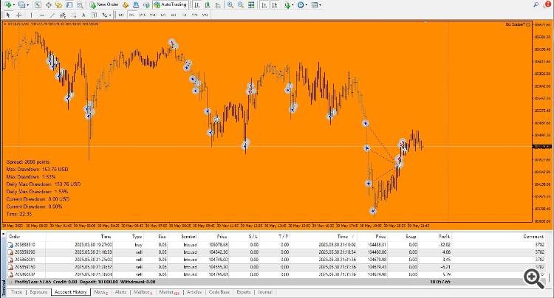
Task: Zoom in on the chart
Action: (230, 5)
